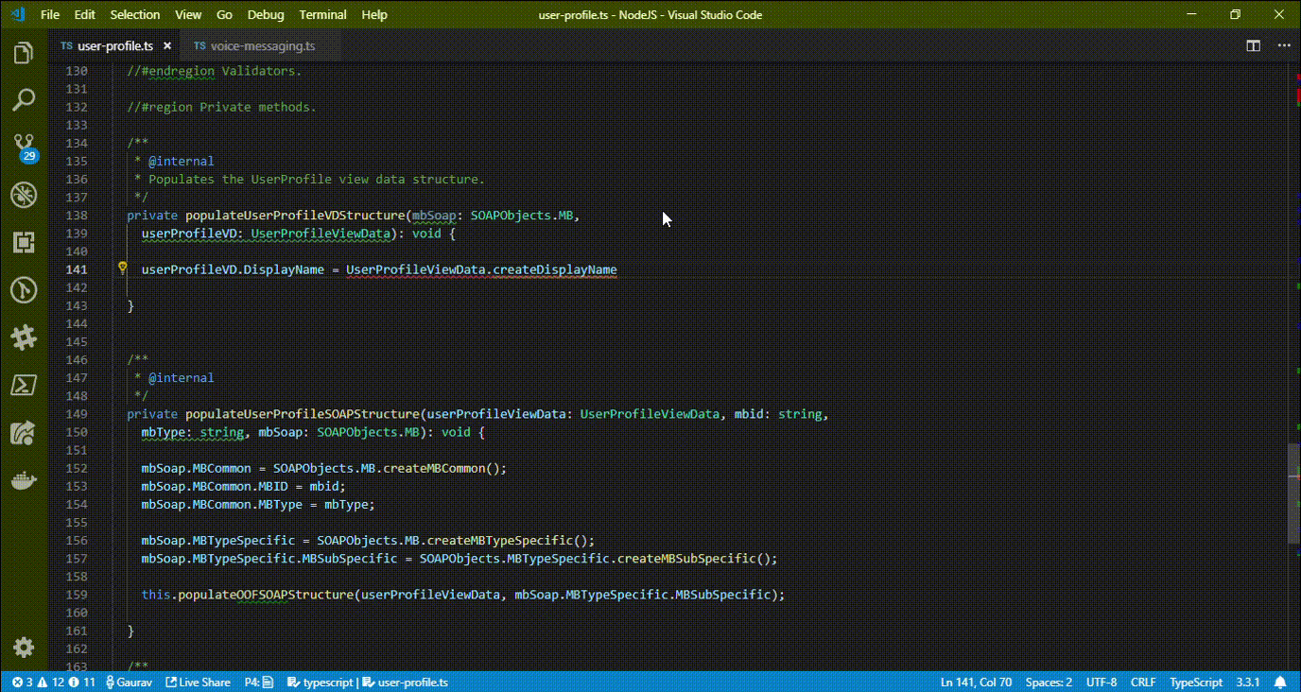Select the Docker whale icon in the sidebar
This screenshot has width=1301, height=692.
click(x=23, y=479)
